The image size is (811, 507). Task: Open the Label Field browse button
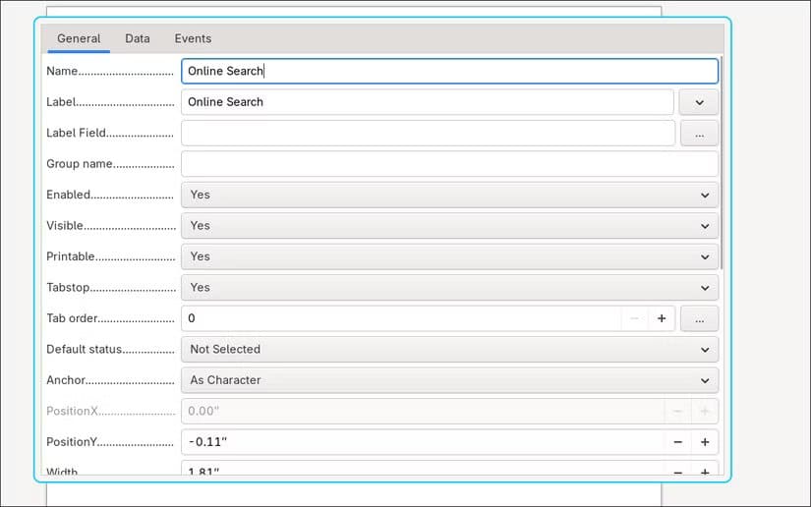pos(699,134)
